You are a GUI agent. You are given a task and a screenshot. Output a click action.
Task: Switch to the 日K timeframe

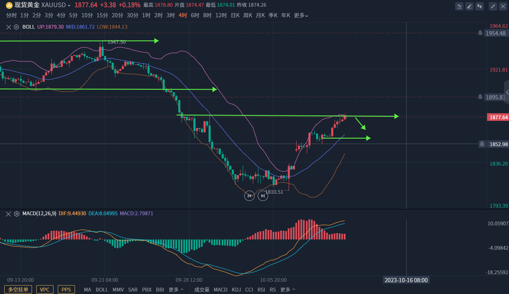[x=235, y=16]
